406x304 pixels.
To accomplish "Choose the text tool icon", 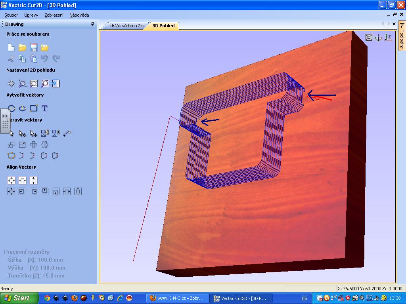I will tap(44, 108).
